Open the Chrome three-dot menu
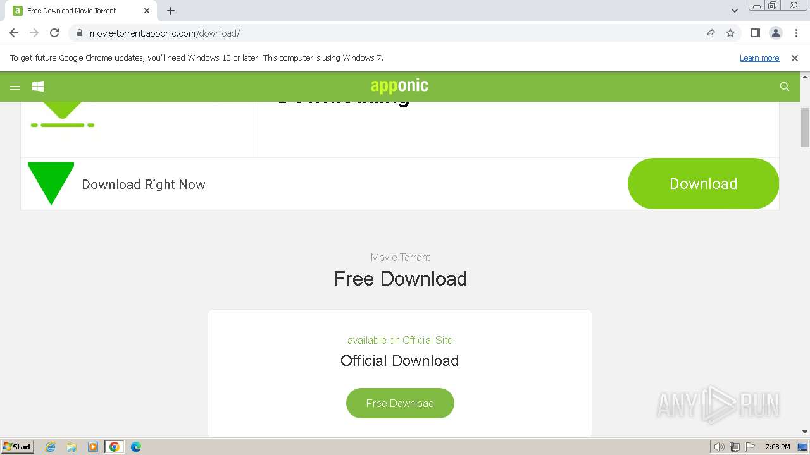Image resolution: width=810 pixels, height=455 pixels. tap(796, 33)
